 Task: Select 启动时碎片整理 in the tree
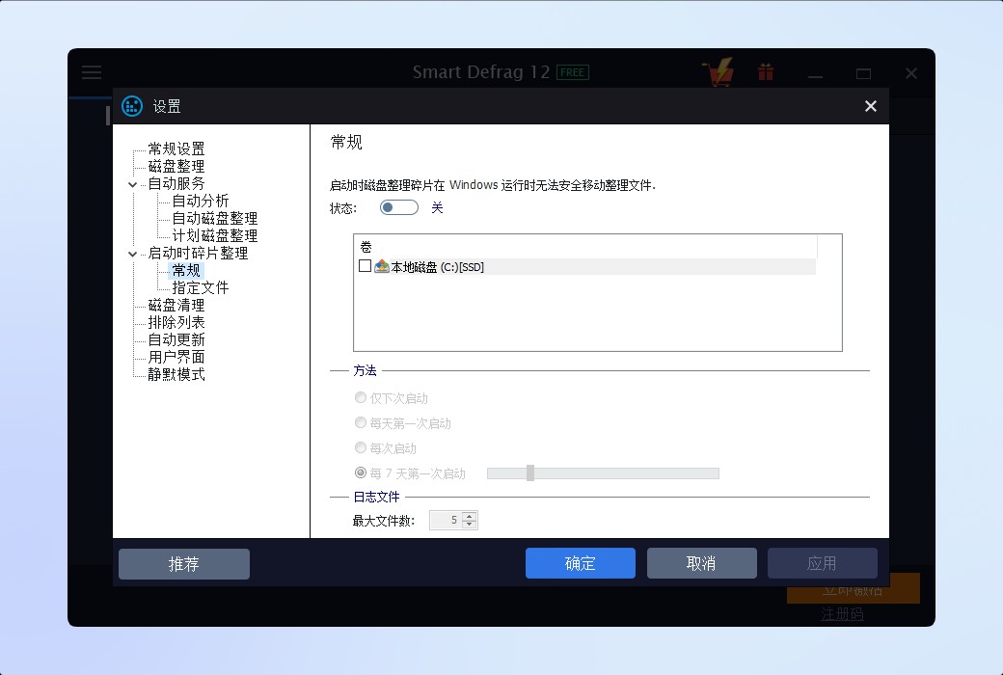coord(199,254)
